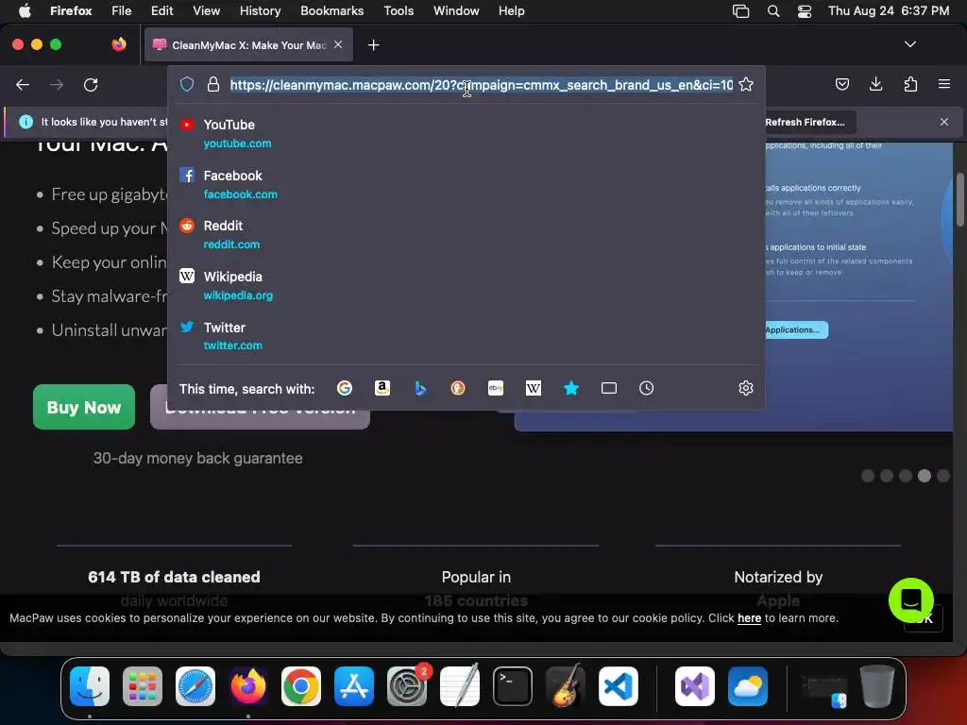Search this time with Bing
This screenshot has width=967, height=725.
[x=420, y=388]
